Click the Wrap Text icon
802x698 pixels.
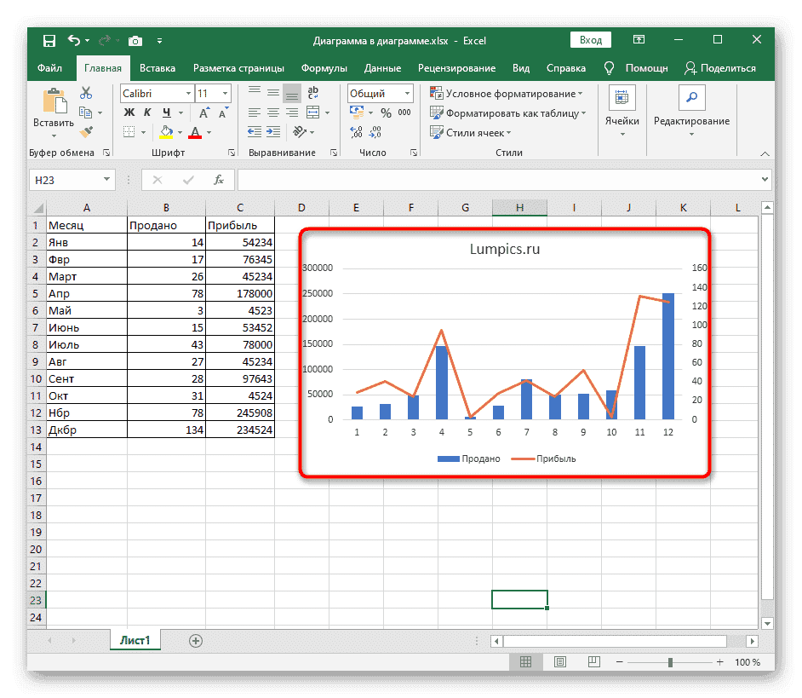(x=312, y=94)
